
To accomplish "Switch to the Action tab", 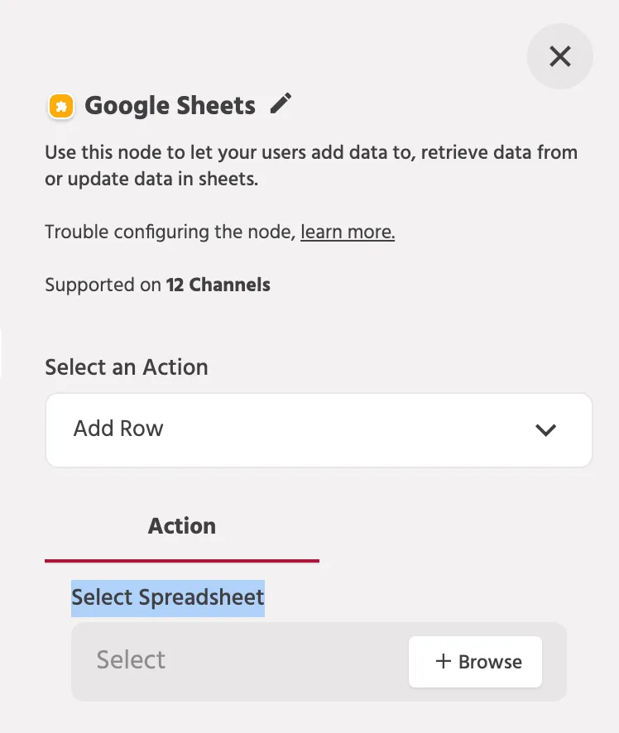I will pyautogui.click(x=182, y=526).
